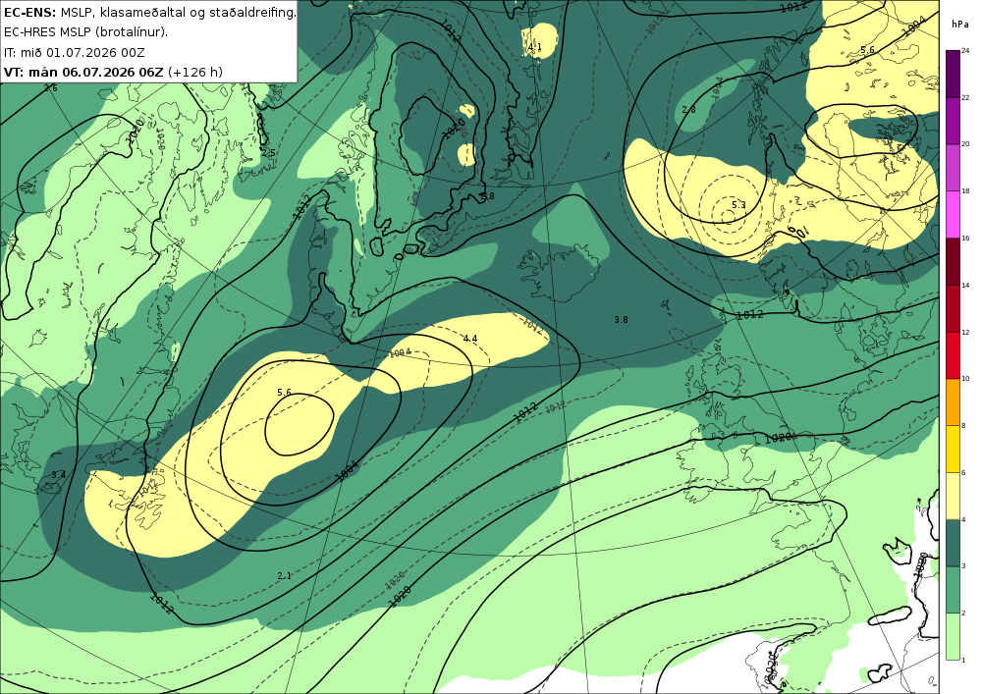Select the 'VT: mán 06.07.2026 06Z' valid time text

point(83,72)
